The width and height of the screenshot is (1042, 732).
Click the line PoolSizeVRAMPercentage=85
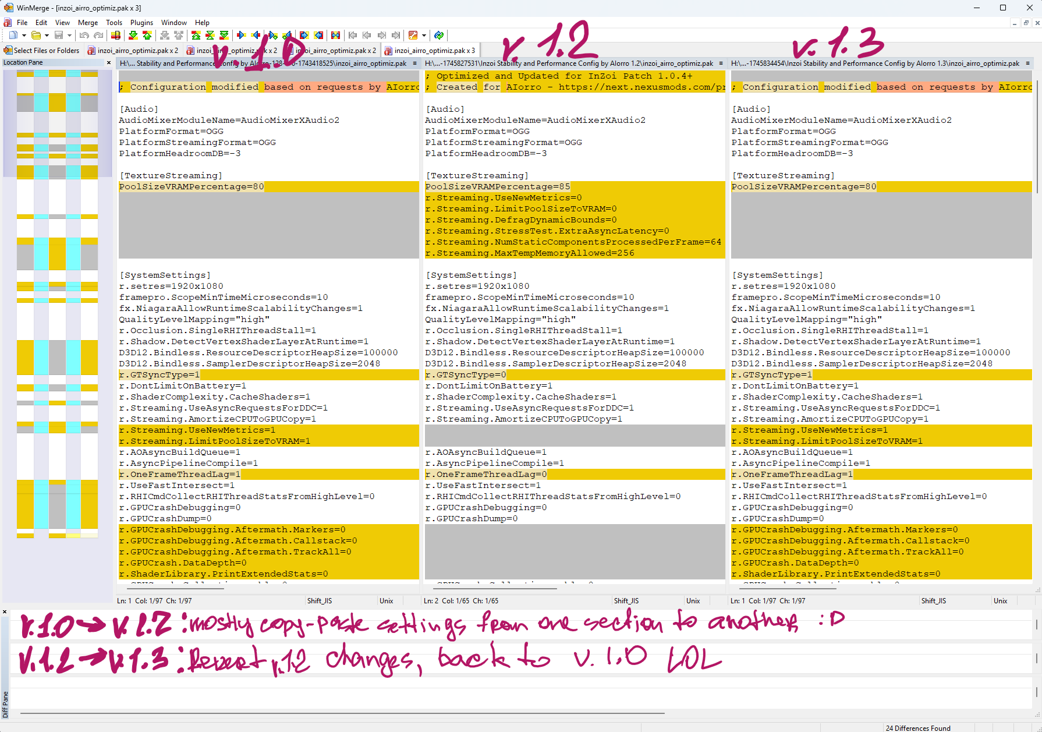(x=498, y=187)
